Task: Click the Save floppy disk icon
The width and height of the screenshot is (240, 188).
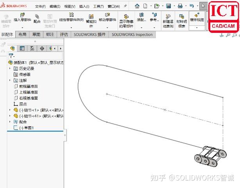Action: [168, 6]
